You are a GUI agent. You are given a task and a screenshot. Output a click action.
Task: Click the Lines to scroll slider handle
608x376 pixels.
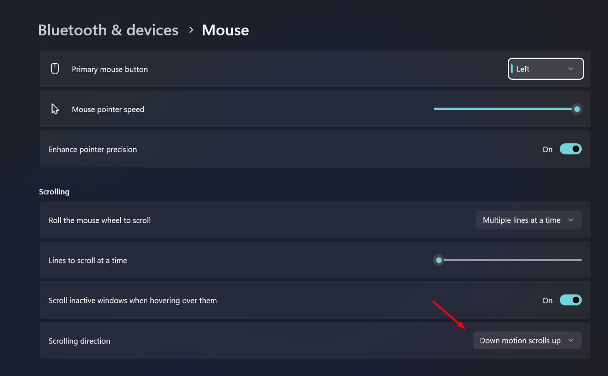439,260
